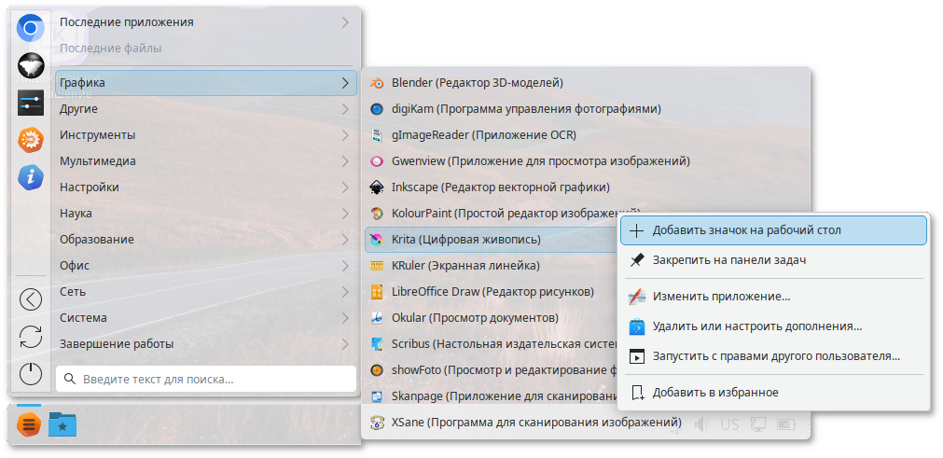
Task: Open the Офис category label
Action: (75, 266)
